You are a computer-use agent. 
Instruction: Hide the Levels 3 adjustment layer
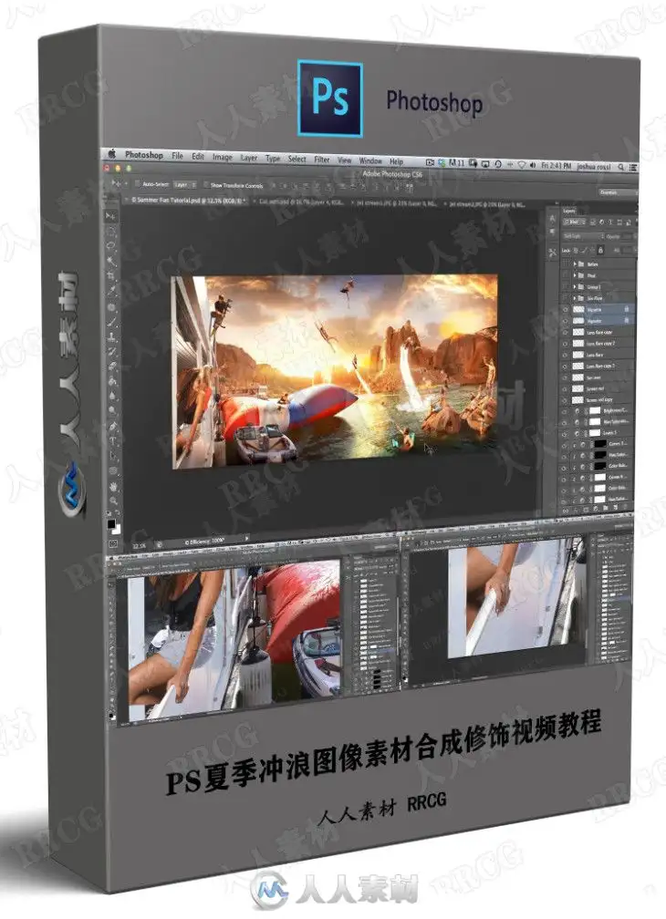click(565, 434)
